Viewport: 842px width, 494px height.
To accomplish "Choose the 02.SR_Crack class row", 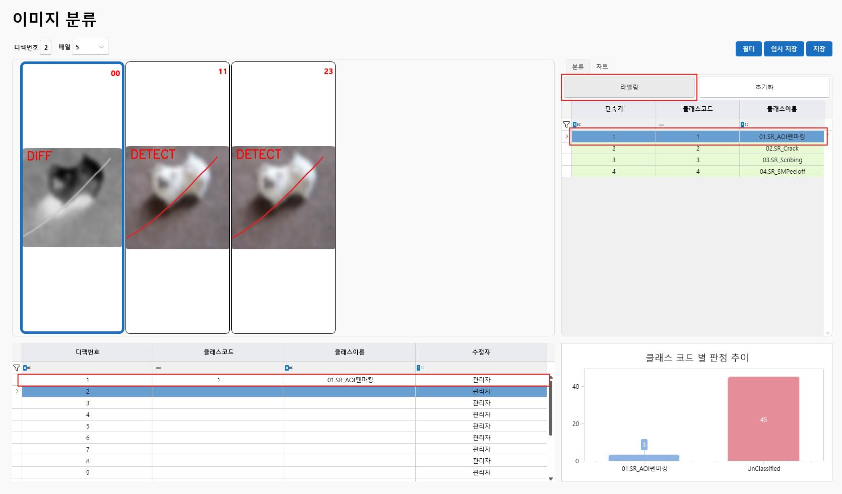I will coord(697,149).
